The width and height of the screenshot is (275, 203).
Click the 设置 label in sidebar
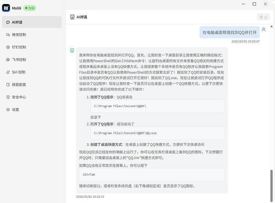click(x=15, y=110)
